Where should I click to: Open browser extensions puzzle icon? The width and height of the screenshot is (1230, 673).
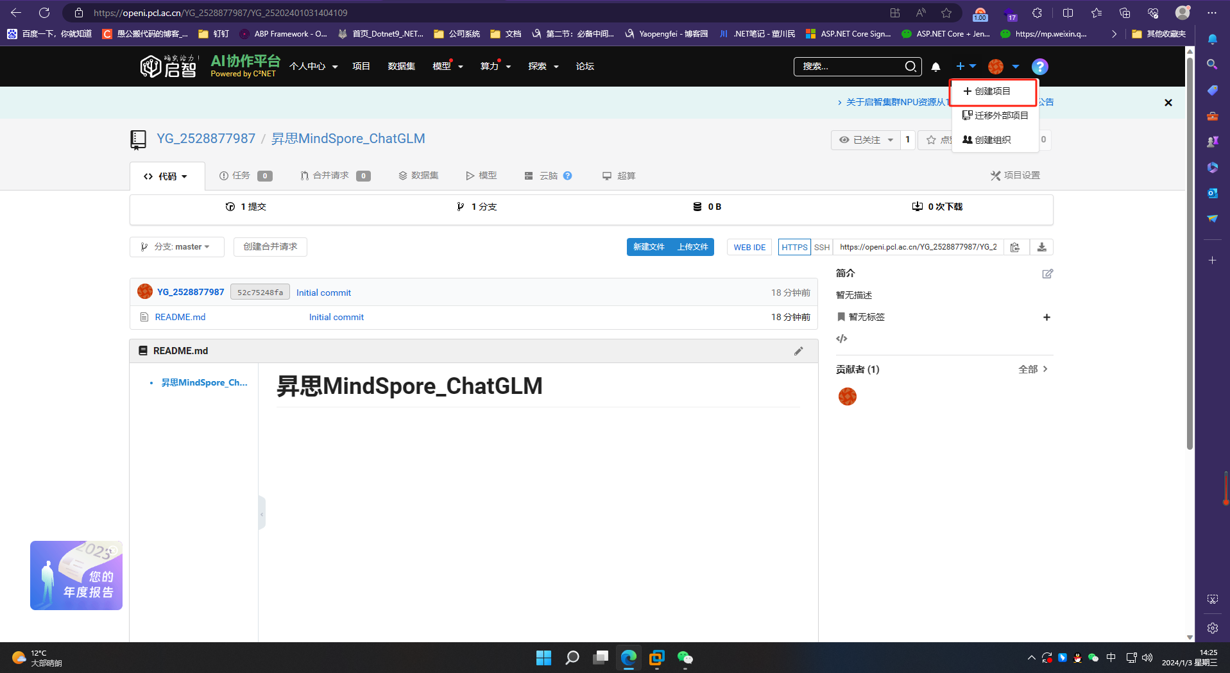coord(1037,13)
